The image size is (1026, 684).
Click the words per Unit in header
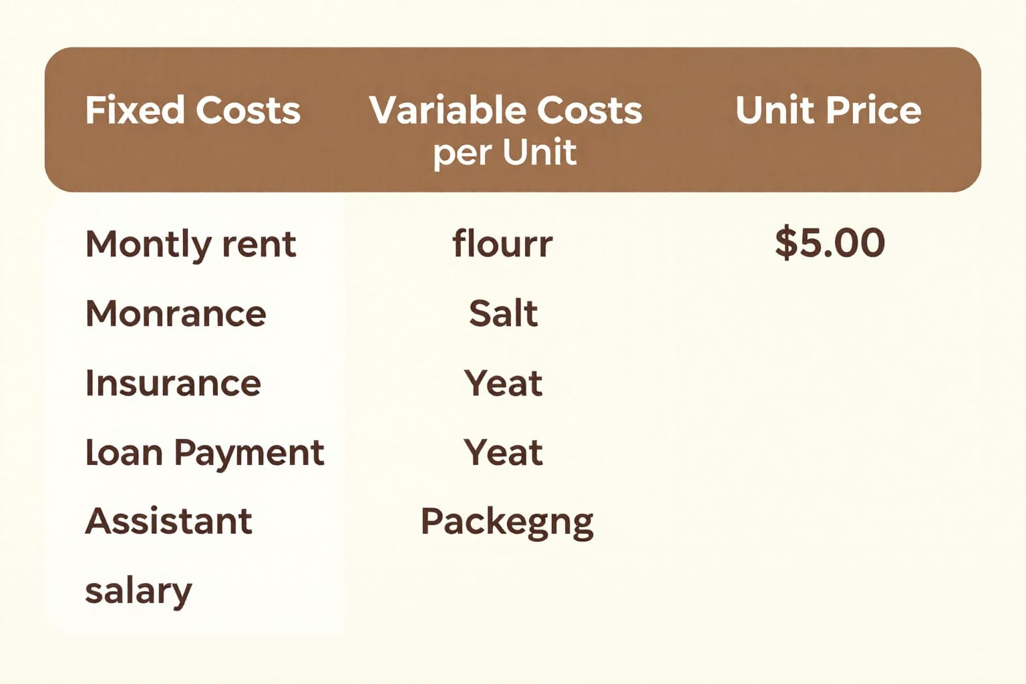tap(504, 153)
